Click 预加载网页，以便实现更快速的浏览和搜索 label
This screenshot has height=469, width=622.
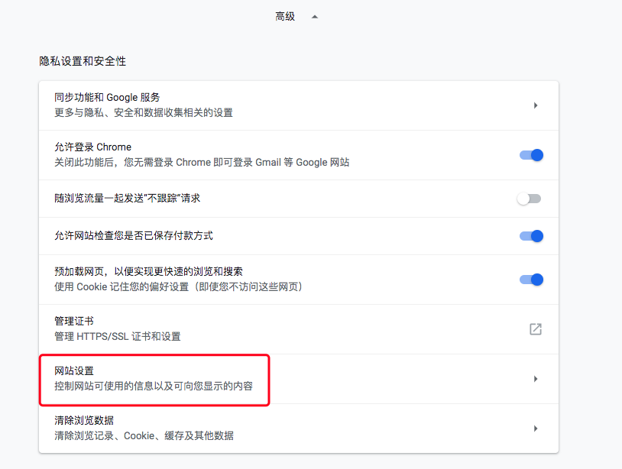(148, 272)
